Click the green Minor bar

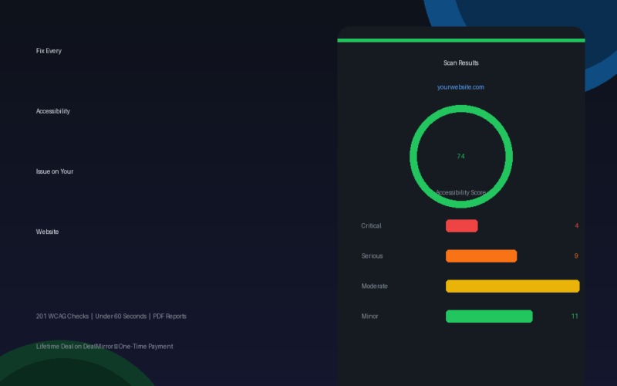click(489, 317)
